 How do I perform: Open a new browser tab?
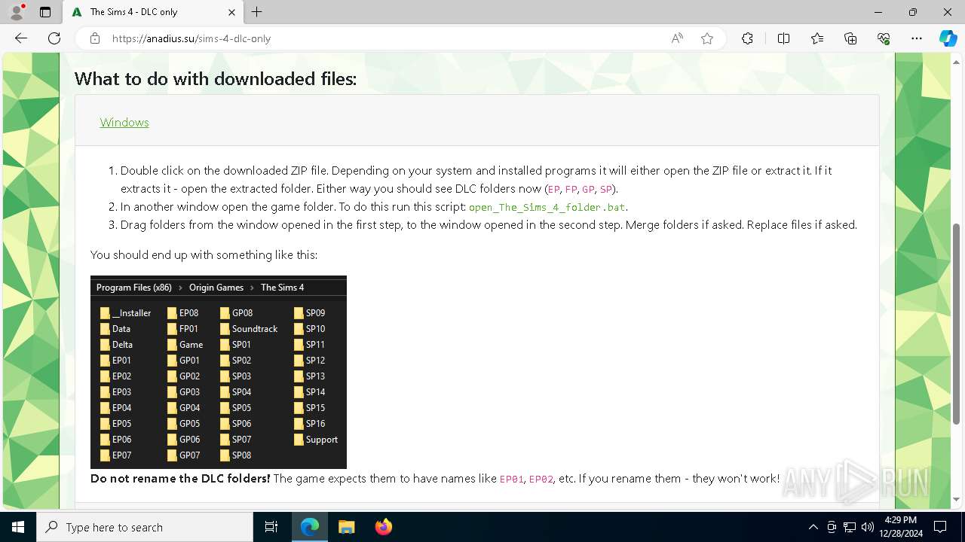(x=257, y=12)
